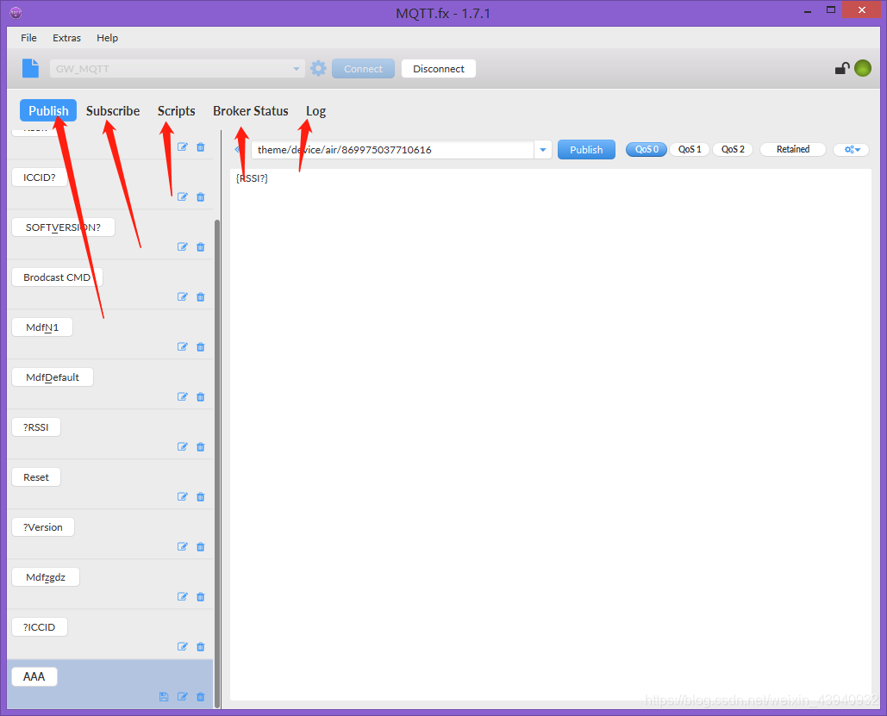Edit the ?ICCID saved message
The image size is (887, 716).
(182, 646)
